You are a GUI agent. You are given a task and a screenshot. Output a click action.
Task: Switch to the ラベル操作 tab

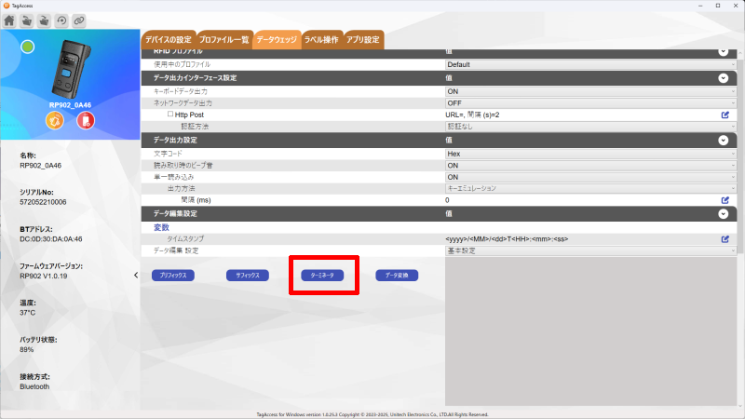coord(322,40)
